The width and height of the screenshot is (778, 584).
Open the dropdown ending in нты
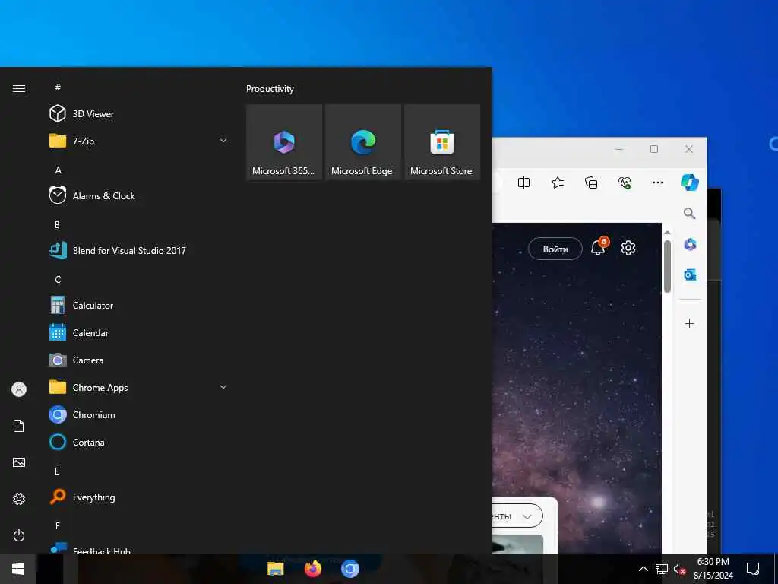coord(517,516)
